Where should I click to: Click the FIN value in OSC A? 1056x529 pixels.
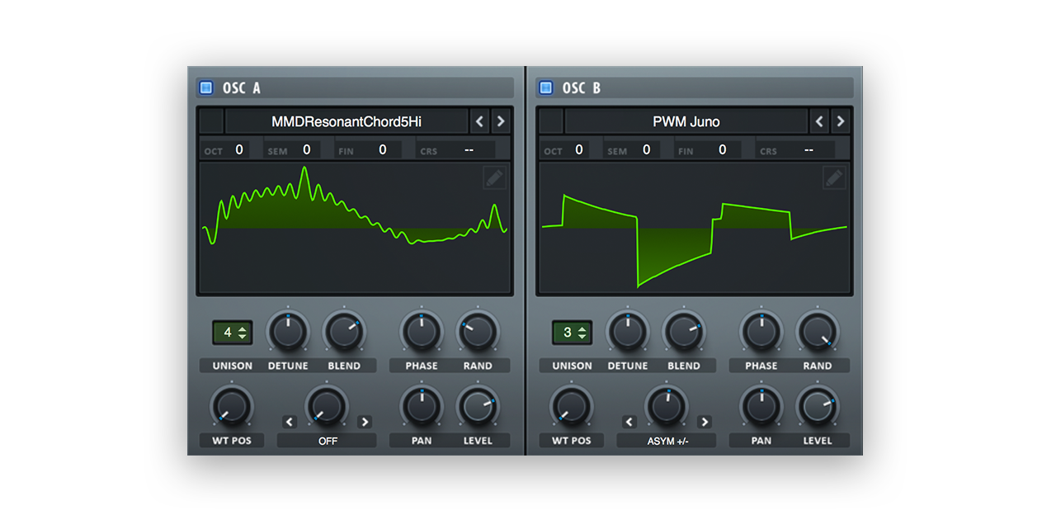coord(383,149)
